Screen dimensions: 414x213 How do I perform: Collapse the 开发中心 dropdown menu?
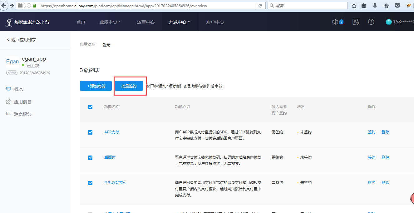pos(180,22)
